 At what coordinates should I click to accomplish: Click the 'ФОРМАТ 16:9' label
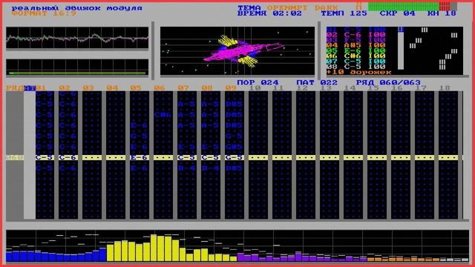[44, 13]
